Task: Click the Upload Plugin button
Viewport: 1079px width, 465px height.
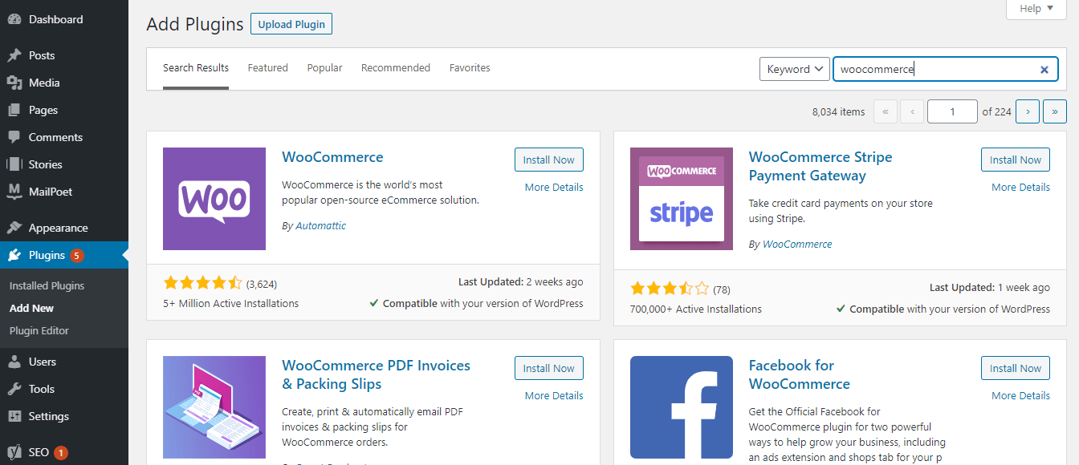Action: (291, 24)
